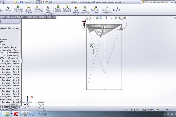Click the Rebuild traffic light icon
This screenshot has width=176, height=117.
[43, 2]
